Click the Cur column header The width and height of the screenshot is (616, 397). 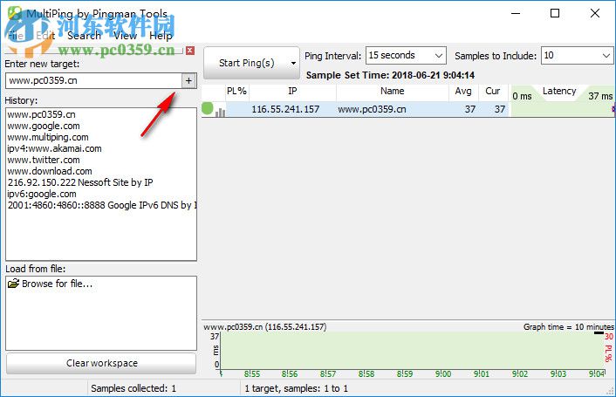(x=493, y=91)
